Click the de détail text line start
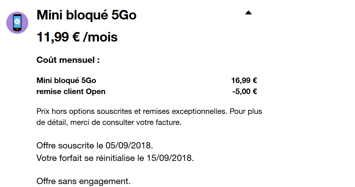The image size is (355, 187). click(51, 122)
